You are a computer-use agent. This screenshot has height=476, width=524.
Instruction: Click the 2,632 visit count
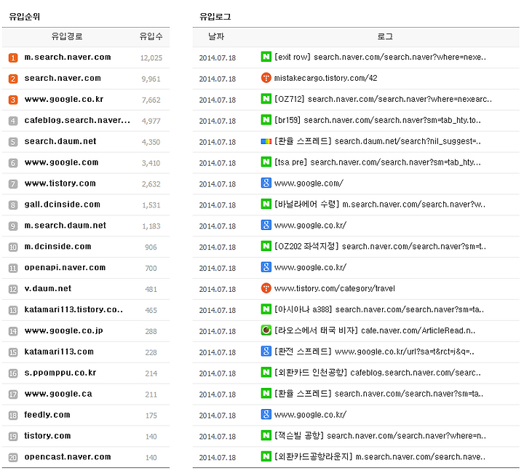151,184
